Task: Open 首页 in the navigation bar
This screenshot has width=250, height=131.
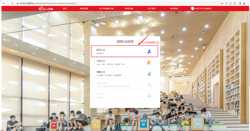Action: [65, 9]
